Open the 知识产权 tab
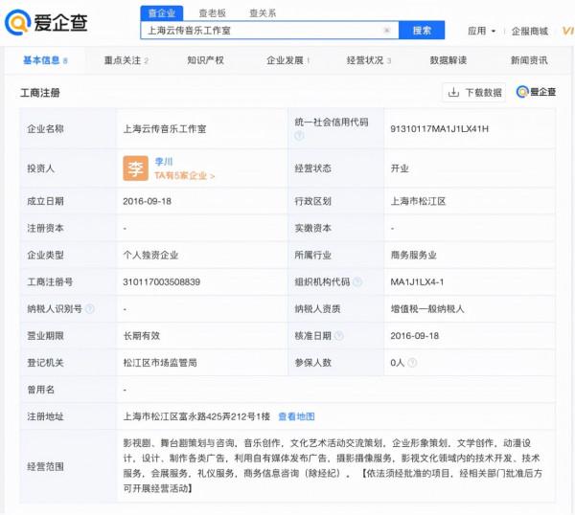The image size is (575, 515). coord(205,60)
